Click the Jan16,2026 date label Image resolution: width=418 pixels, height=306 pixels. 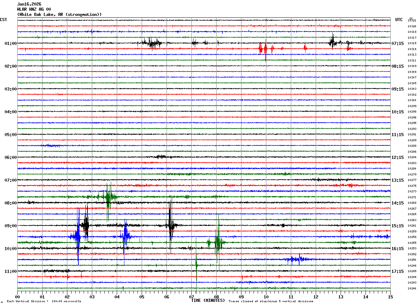[x=29, y=4]
